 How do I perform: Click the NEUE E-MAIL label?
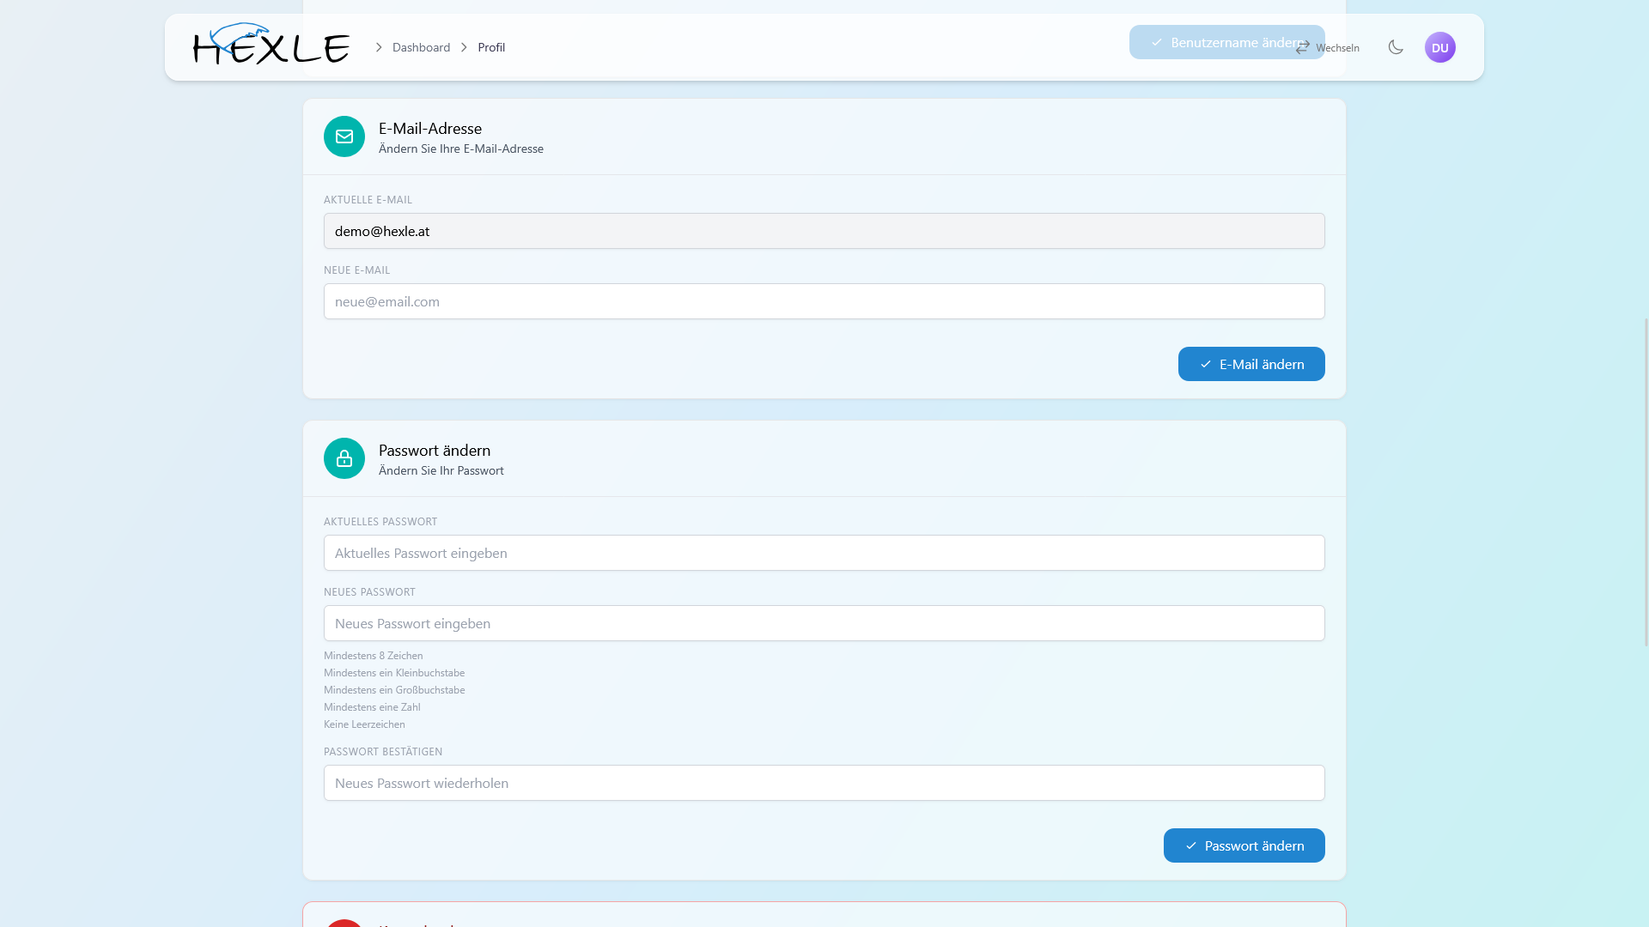click(x=357, y=270)
